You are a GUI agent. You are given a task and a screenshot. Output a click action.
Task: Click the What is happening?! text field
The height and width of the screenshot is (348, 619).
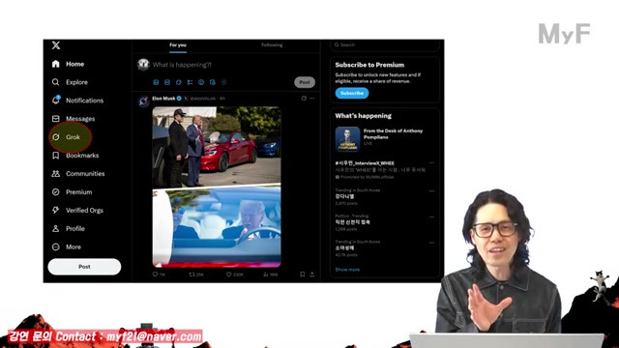coord(182,65)
